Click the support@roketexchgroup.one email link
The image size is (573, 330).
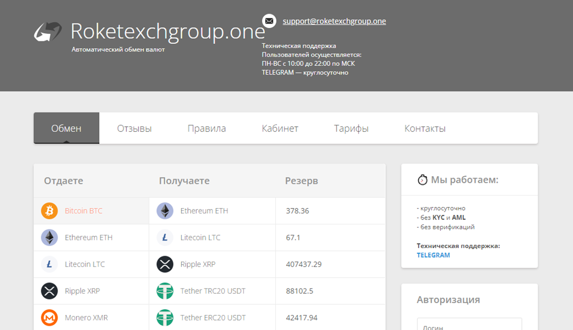pyautogui.click(x=334, y=21)
